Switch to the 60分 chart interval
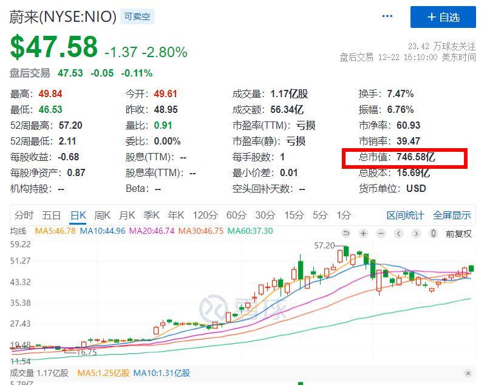 click(236, 215)
